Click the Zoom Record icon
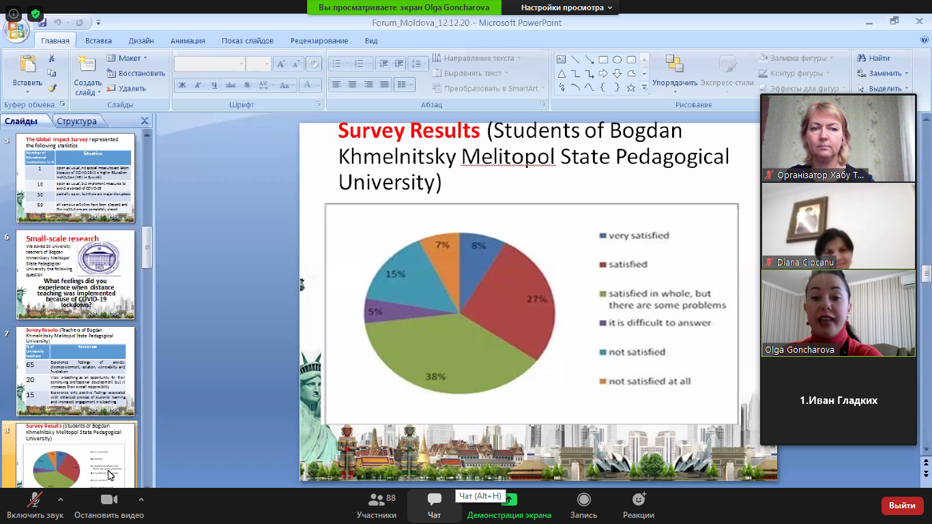The width and height of the screenshot is (932, 524). point(583,500)
